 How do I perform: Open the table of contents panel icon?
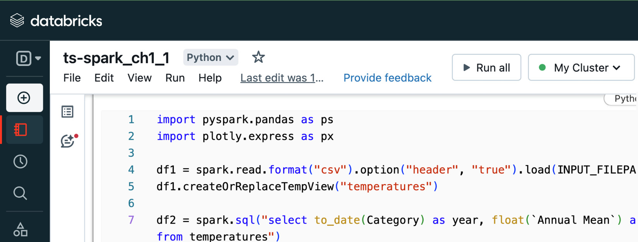click(x=68, y=112)
